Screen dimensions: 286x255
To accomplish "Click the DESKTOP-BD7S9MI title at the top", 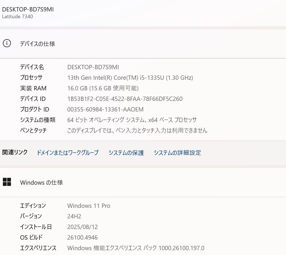I will [28, 9].
